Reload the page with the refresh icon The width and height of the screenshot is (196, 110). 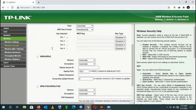[12, 7]
